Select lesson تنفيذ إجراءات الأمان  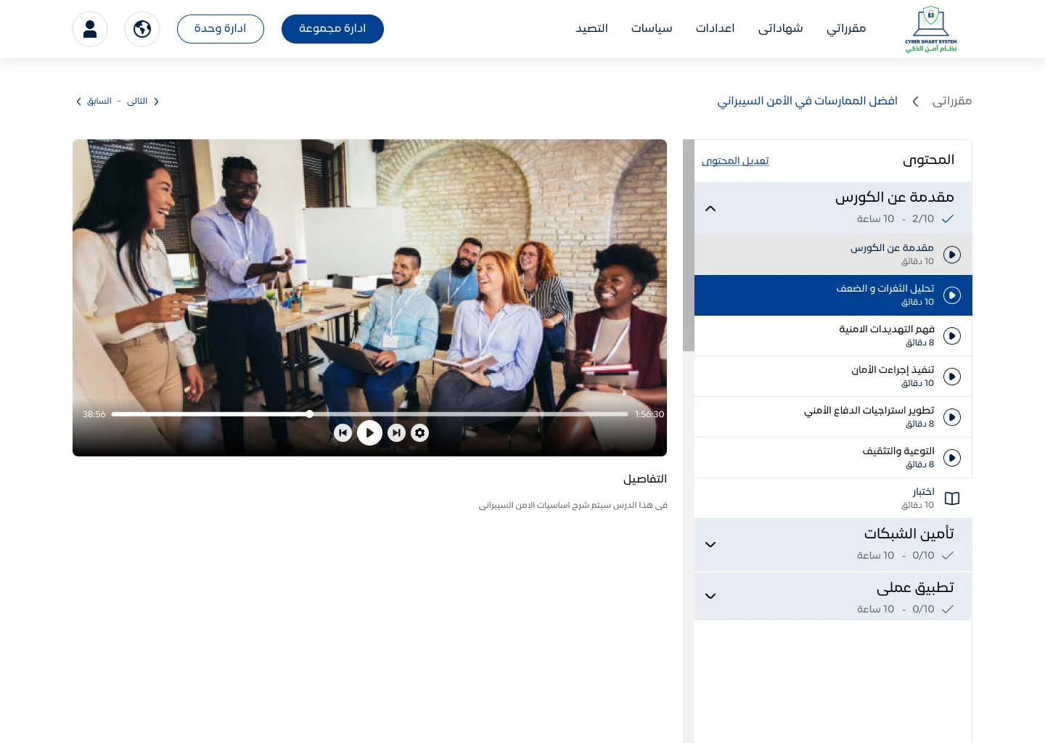(x=892, y=376)
